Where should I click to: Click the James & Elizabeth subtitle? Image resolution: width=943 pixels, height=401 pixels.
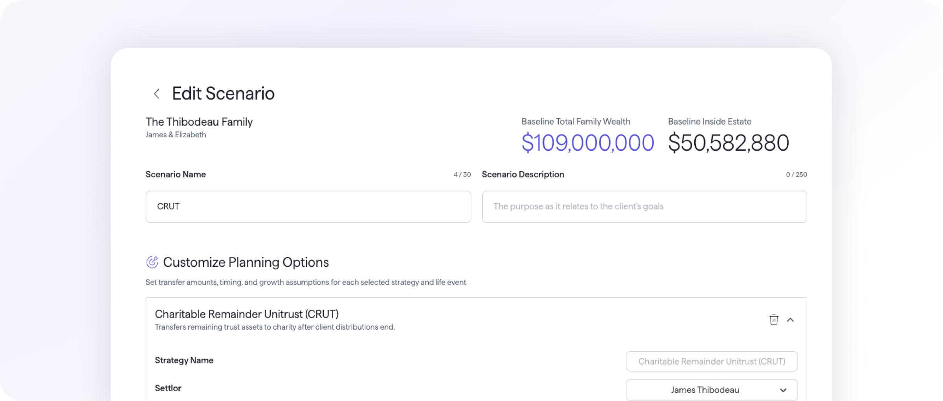tap(176, 135)
